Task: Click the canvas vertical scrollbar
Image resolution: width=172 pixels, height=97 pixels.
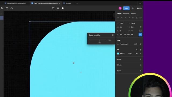Action: [114, 15]
